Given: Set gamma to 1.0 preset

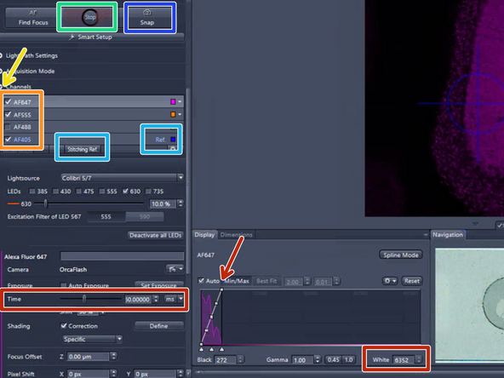Looking at the screenshot, I should [348, 359].
